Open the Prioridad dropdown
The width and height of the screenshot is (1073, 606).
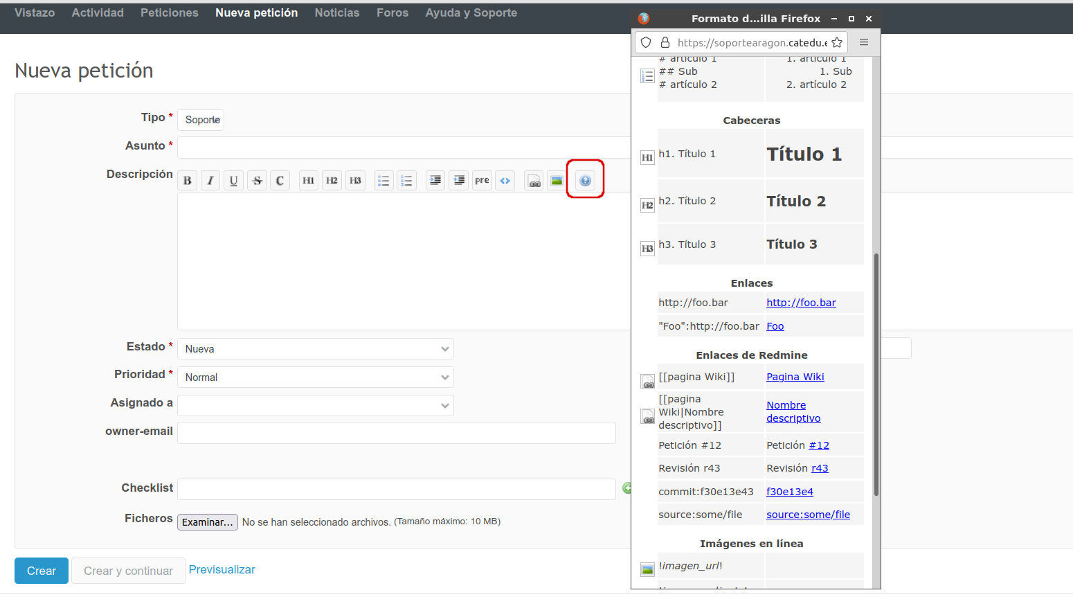pyautogui.click(x=316, y=377)
